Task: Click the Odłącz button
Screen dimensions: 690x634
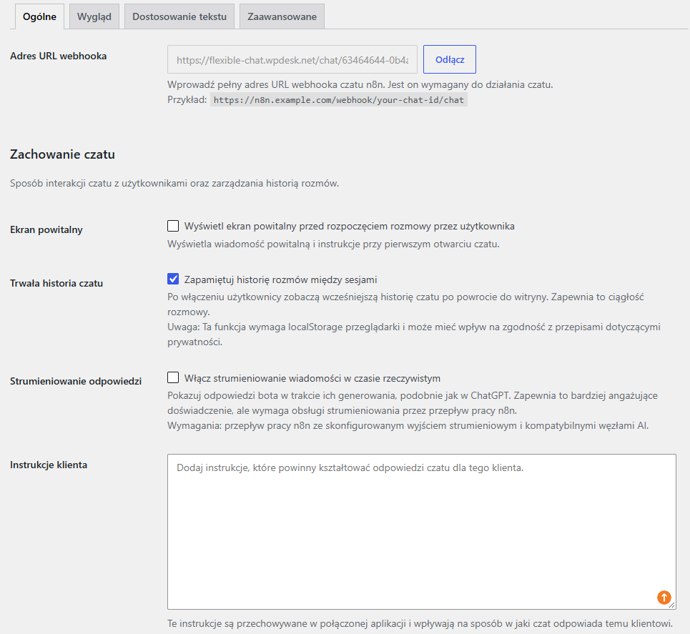Action: click(450, 59)
